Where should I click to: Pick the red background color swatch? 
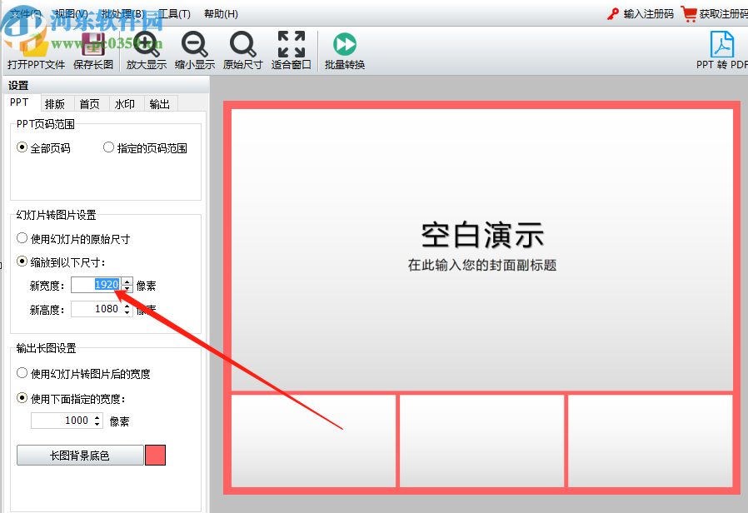click(x=157, y=455)
